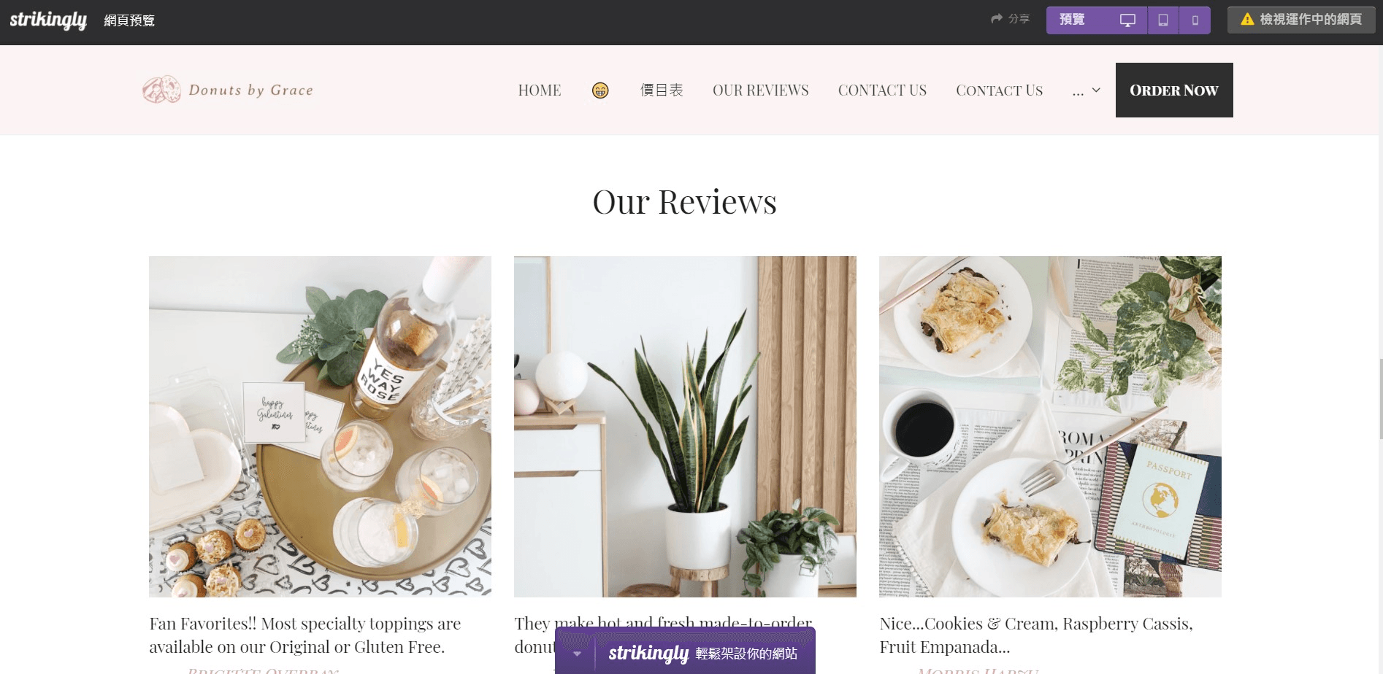Open the OUR REVIEWS nav item
This screenshot has width=1383, height=674.
pos(761,90)
